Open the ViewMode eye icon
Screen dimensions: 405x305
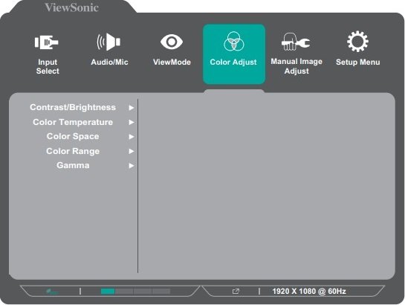point(172,42)
